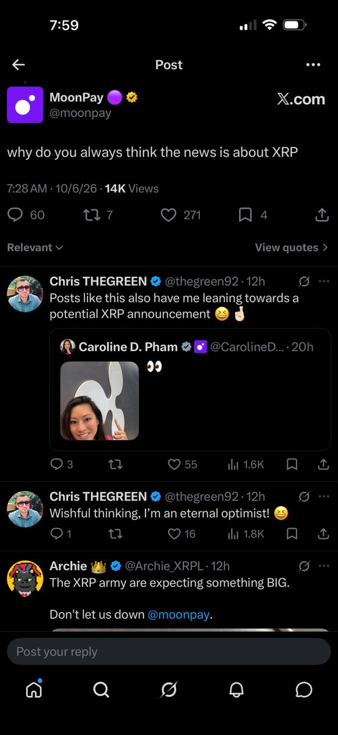Open Grok icon on first Chris reply
The image size is (338, 735).
click(x=304, y=282)
